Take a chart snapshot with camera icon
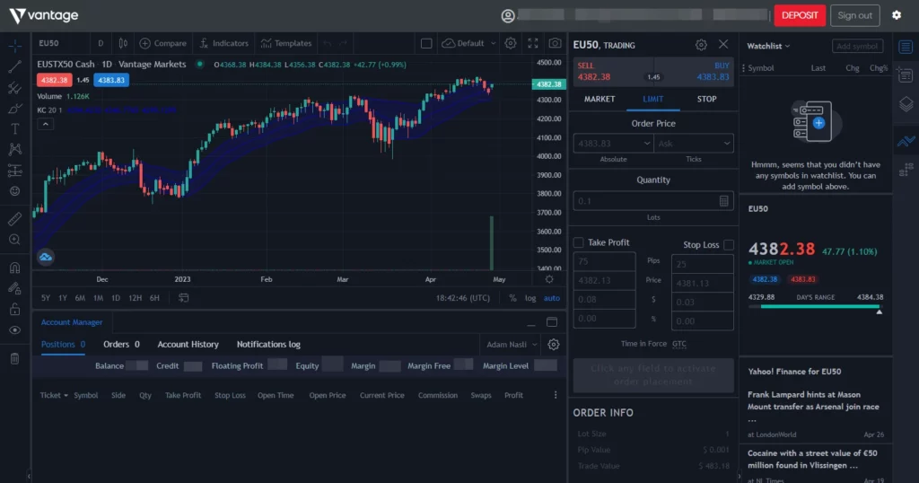The height and width of the screenshot is (483, 919). click(556, 43)
